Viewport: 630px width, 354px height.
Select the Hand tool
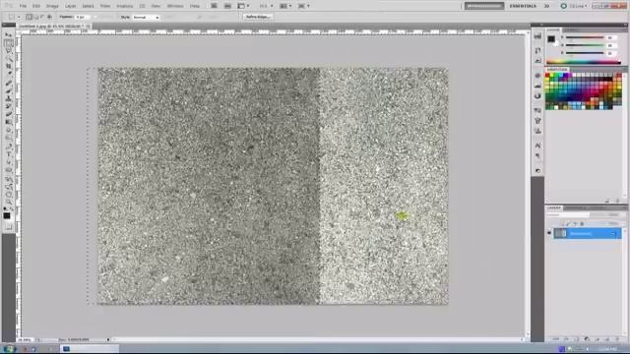8,195
